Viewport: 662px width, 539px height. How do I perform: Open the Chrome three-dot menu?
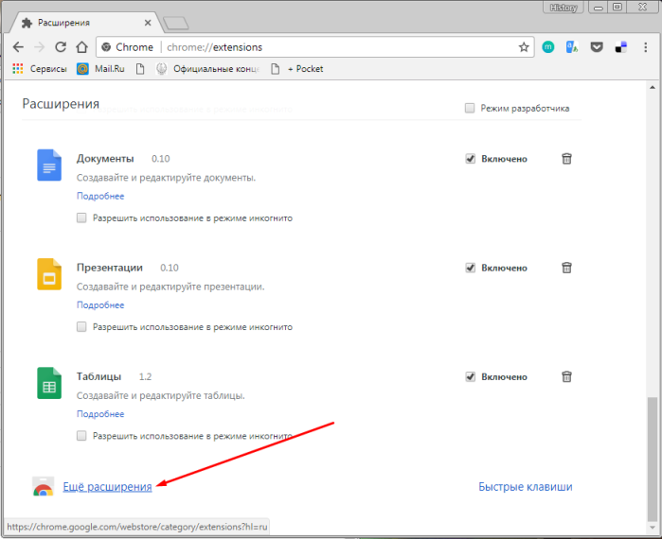point(646,47)
